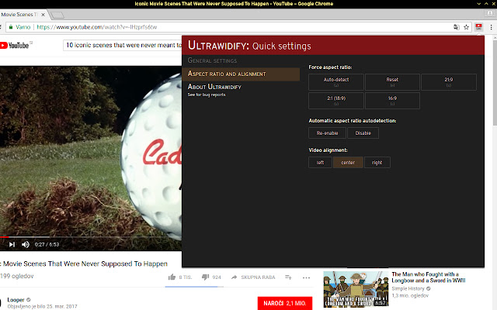Force 16:9 aspect ratio
Viewport: 497px width, 310px height.
pos(392,101)
